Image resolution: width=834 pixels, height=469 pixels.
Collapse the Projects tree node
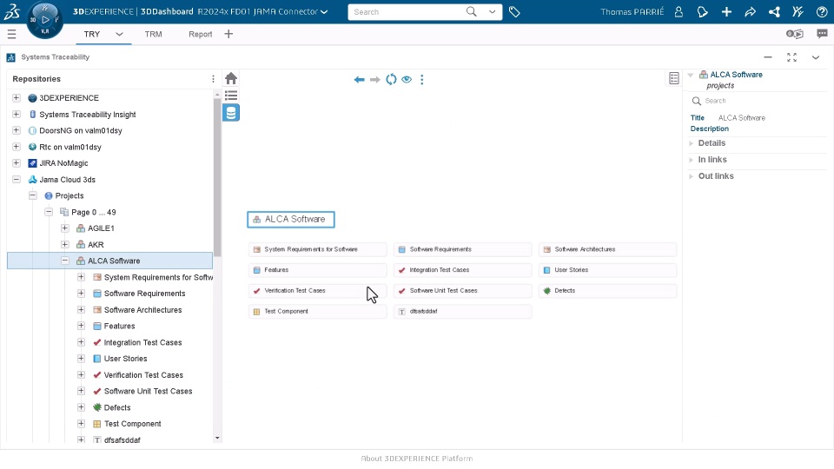(x=32, y=195)
